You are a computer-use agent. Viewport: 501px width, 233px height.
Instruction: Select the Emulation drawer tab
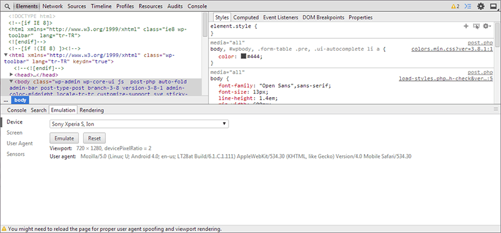click(63, 110)
